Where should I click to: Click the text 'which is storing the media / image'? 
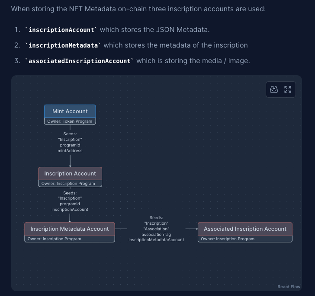[x=193, y=61]
